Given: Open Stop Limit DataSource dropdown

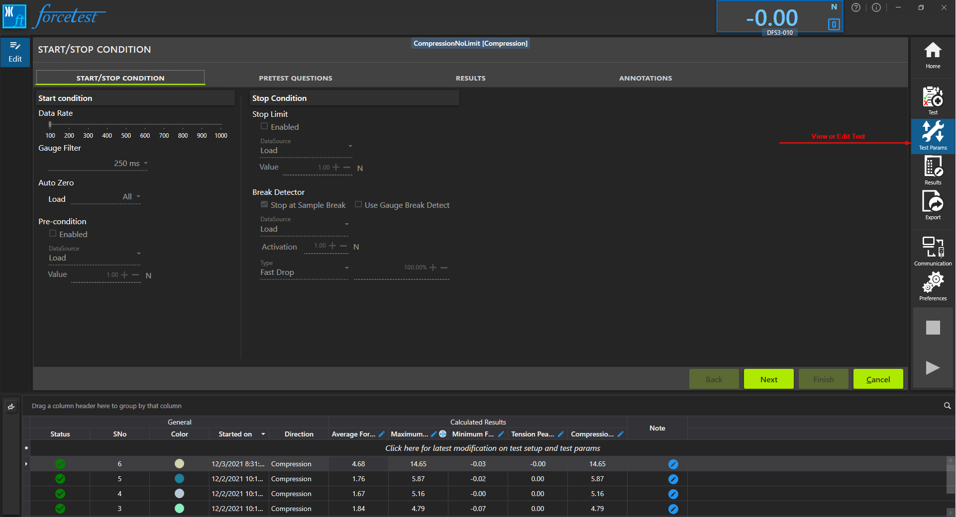Looking at the screenshot, I should (350, 146).
